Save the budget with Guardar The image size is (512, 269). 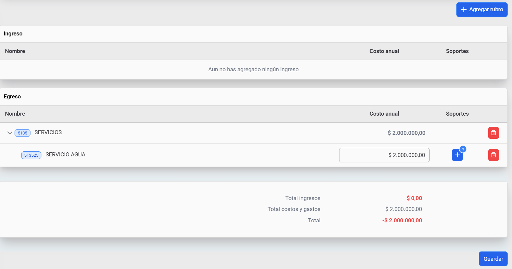(493, 259)
